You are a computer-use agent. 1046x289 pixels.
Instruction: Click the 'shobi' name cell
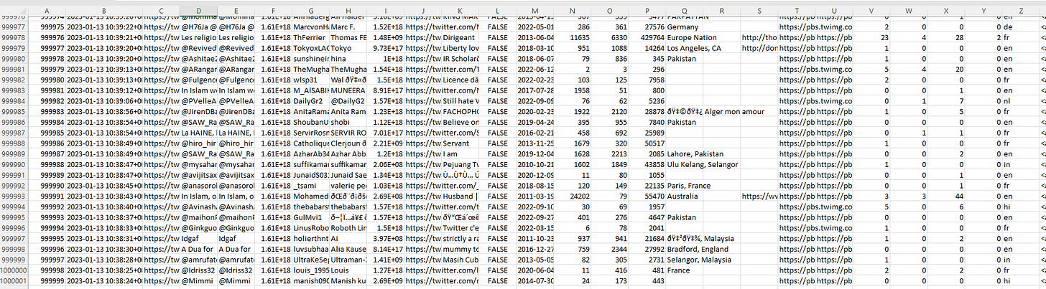[x=348, y=122]
